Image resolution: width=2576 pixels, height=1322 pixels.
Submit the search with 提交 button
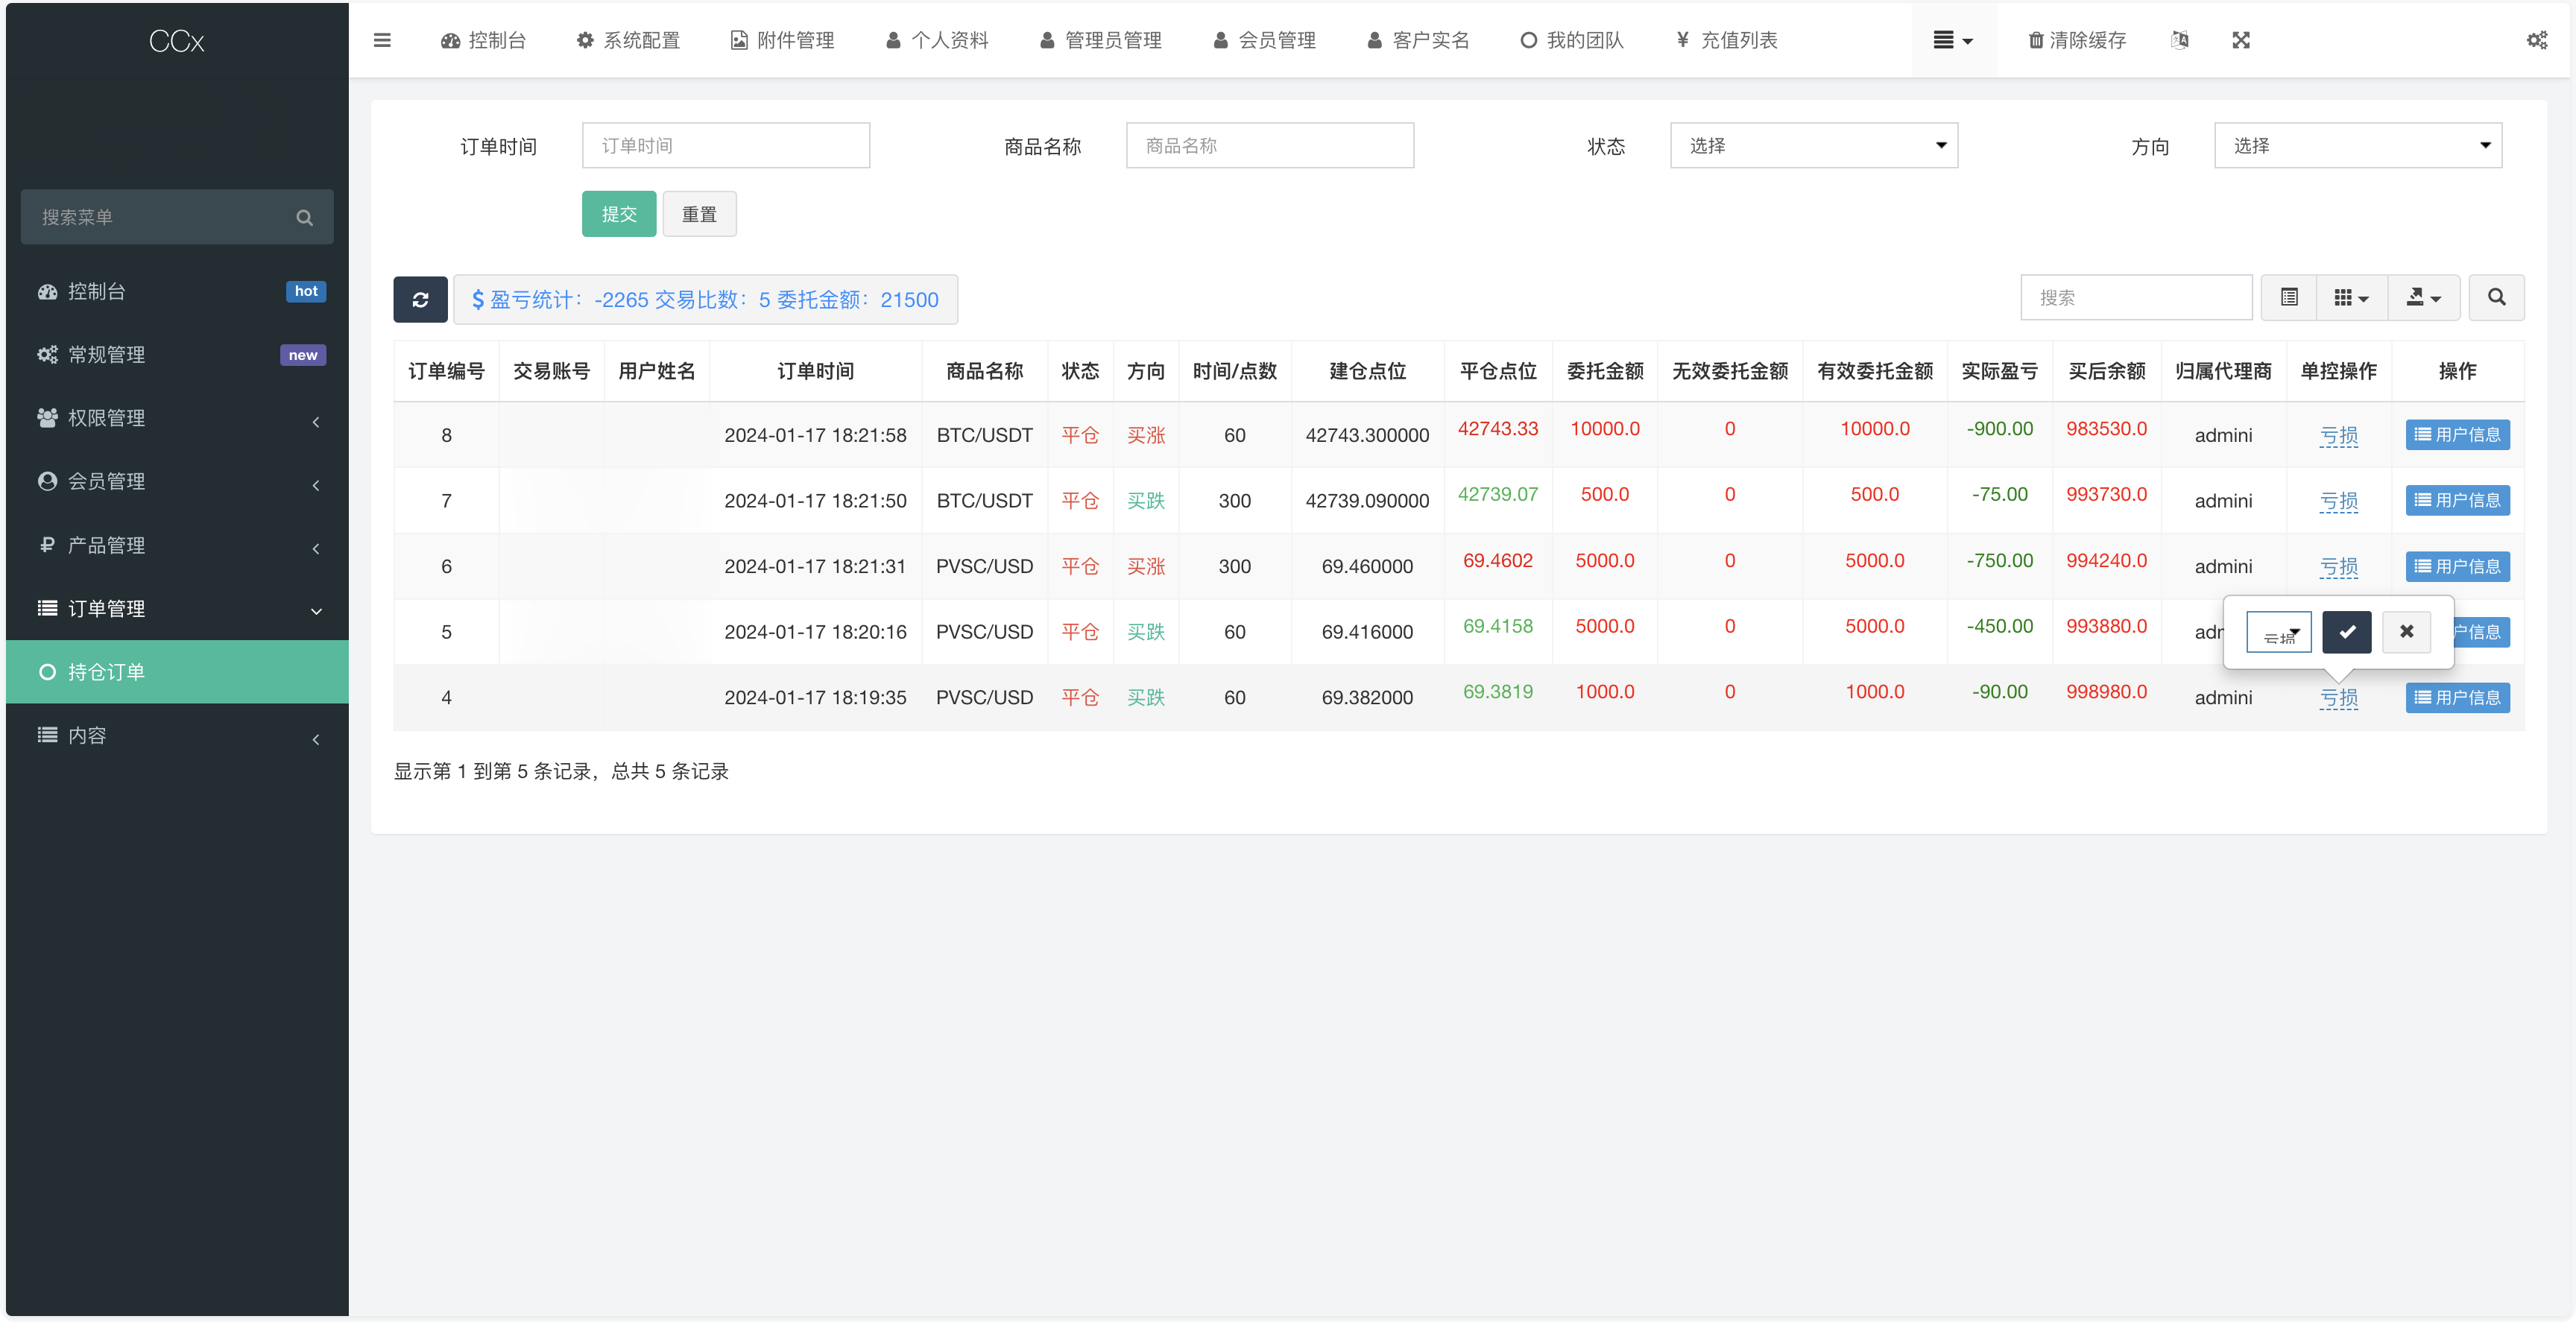tap(618, 213)
